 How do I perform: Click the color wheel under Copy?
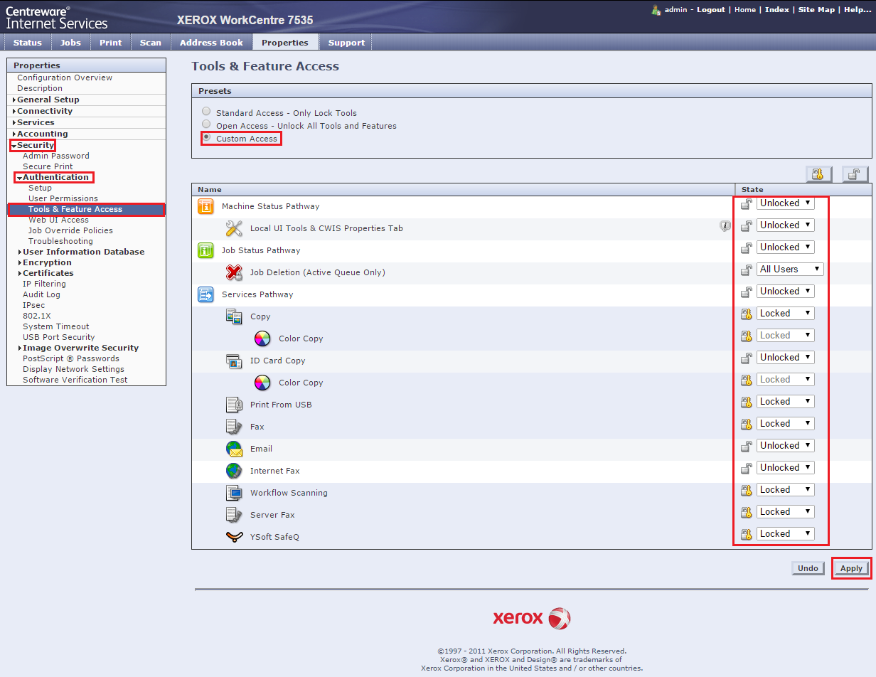click(262, 338)
